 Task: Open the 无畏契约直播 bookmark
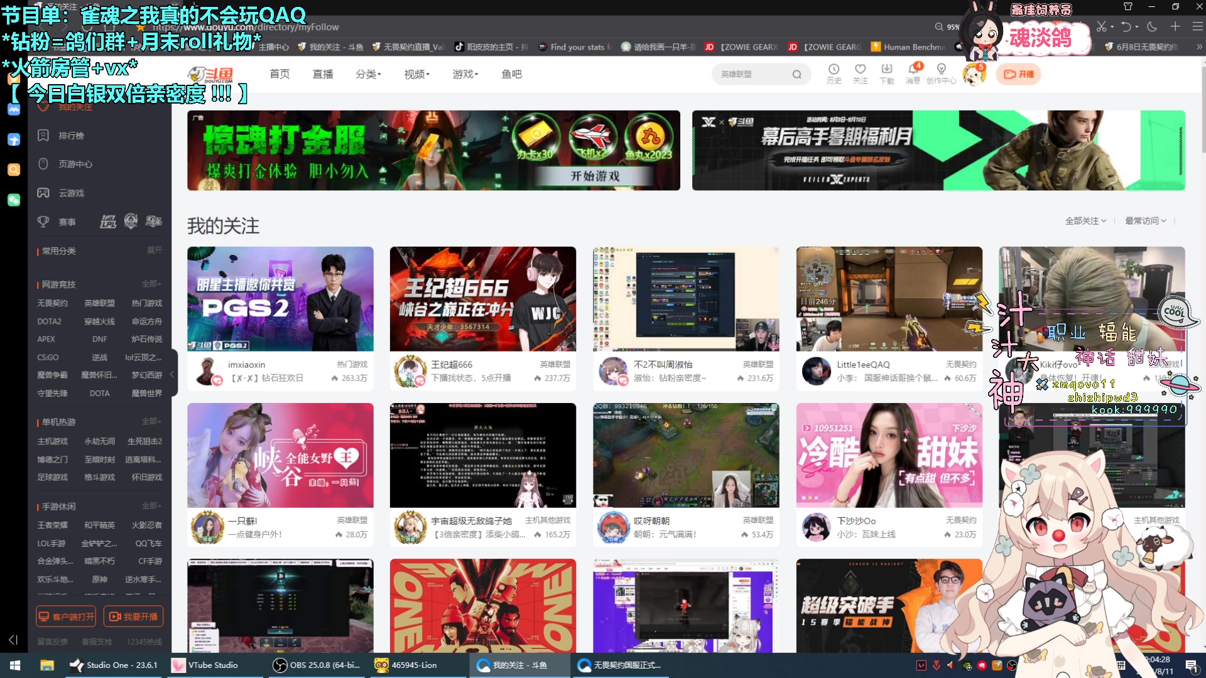pos(408,46)
